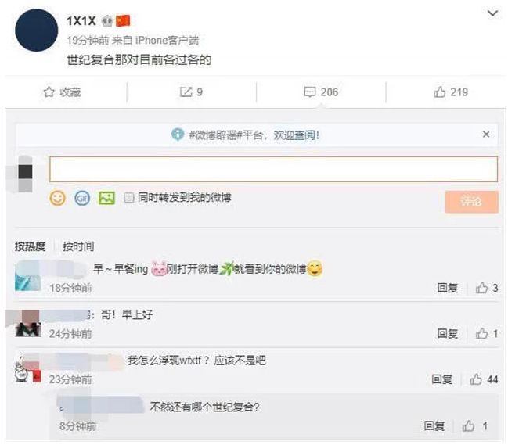The image size is (508, 445).
Task: Reply to the 哥!早上好 comment
Action: (448, 333)
